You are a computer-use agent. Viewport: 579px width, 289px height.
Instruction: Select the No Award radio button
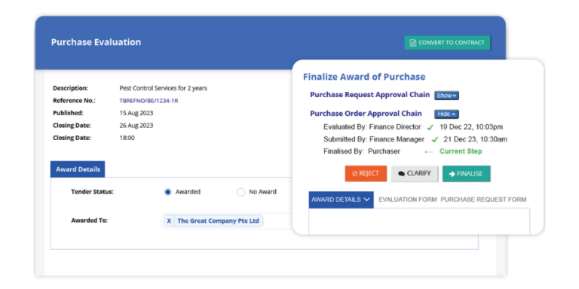tap(240, 192)
